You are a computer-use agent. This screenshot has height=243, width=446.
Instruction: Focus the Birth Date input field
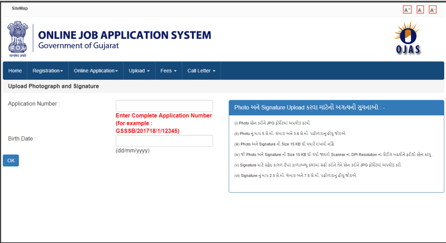click(x=164, y=141)
